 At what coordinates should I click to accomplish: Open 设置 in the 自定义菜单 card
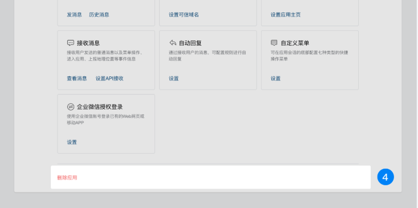pyautogui.click(x=275, y=78)
